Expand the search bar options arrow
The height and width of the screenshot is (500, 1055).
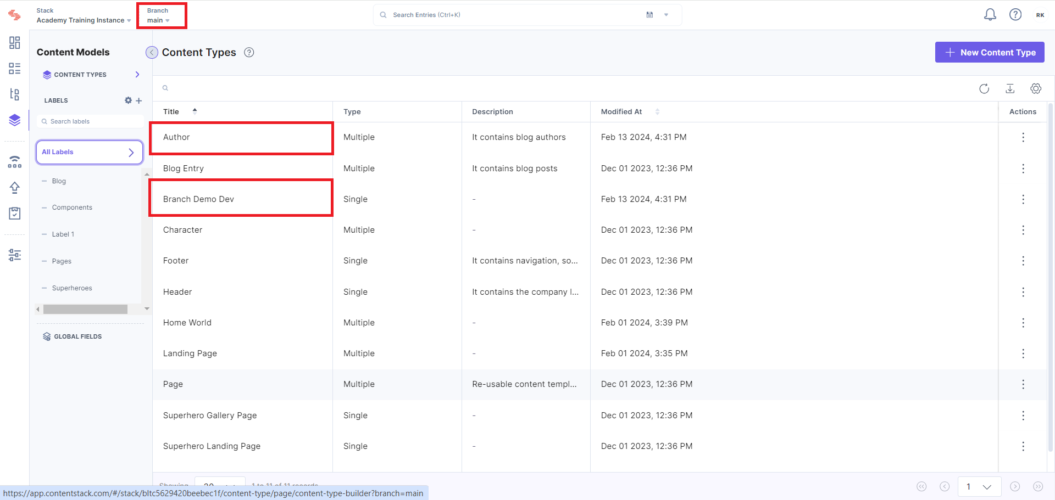[x=666, y=15]
